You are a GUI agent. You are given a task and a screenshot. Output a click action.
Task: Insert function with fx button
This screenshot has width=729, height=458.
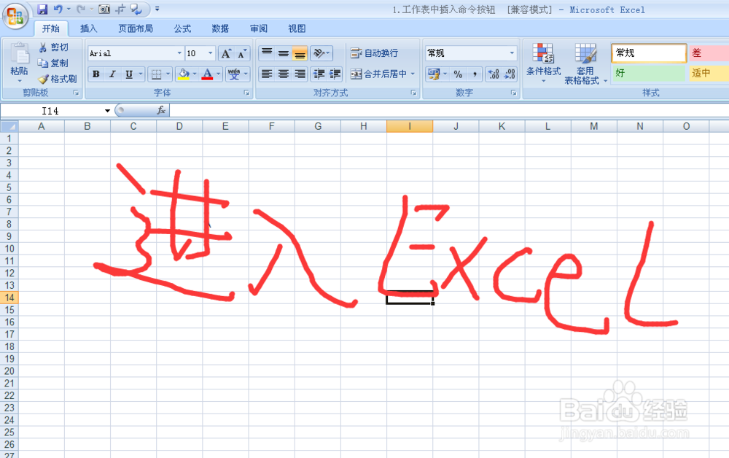[x=161, y=110]
